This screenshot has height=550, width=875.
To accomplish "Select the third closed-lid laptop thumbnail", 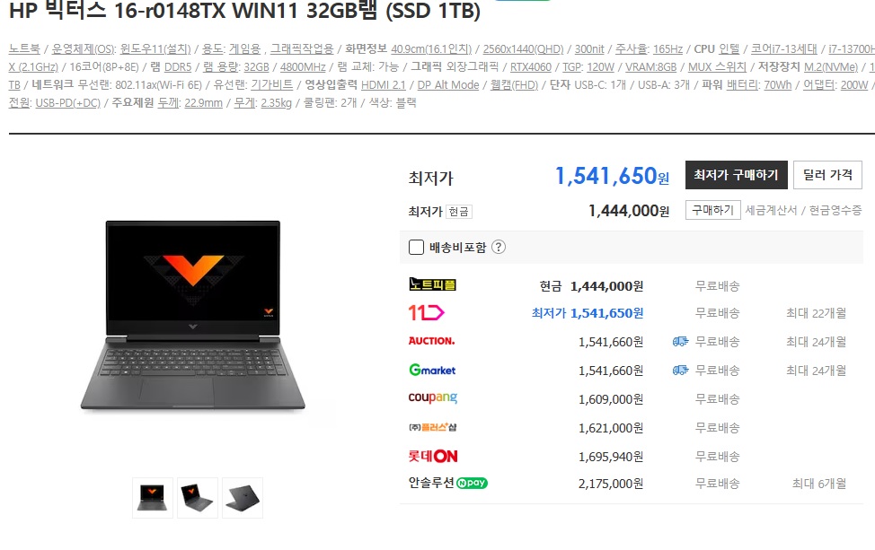I will (243, 498).
